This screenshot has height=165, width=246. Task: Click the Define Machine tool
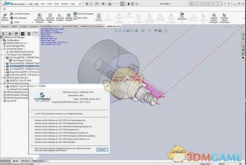click(x=5, y=17)
